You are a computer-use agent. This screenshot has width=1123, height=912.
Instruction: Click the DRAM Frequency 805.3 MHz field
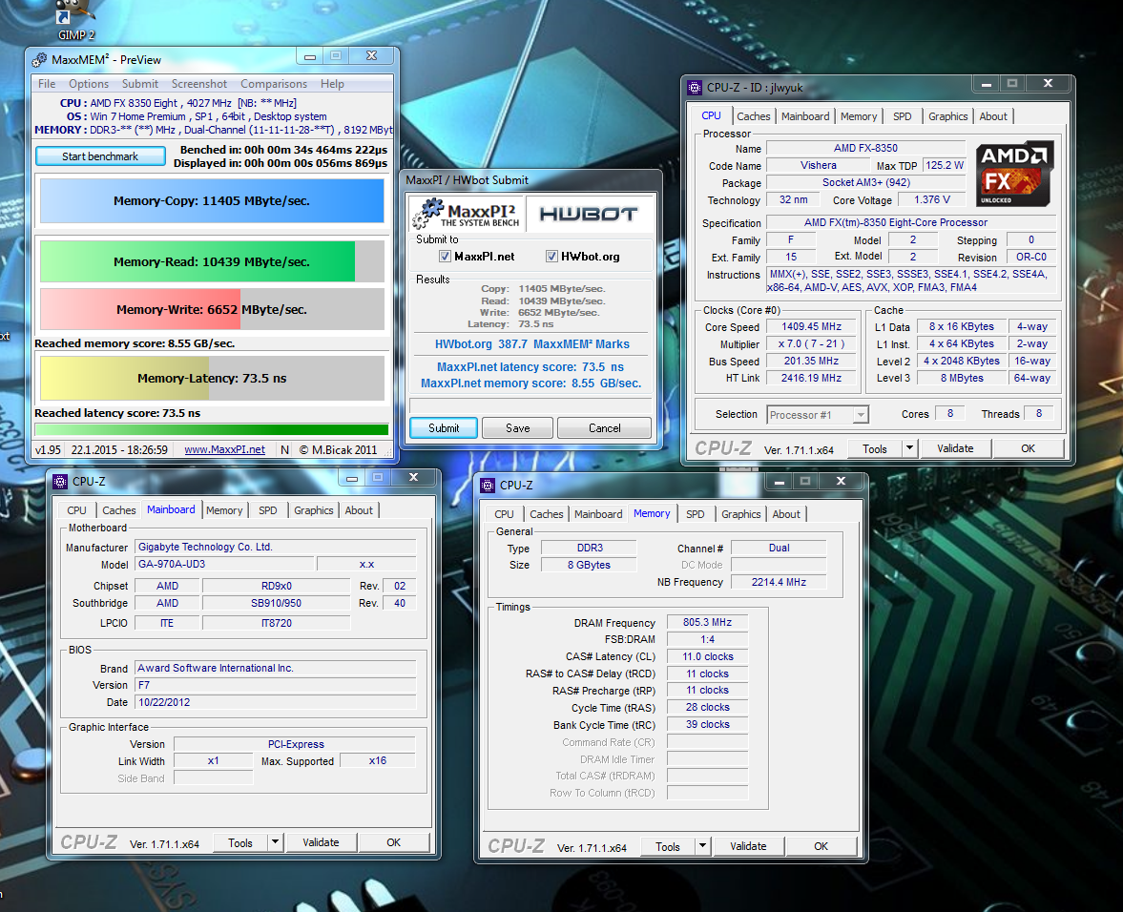coord(708,622)
